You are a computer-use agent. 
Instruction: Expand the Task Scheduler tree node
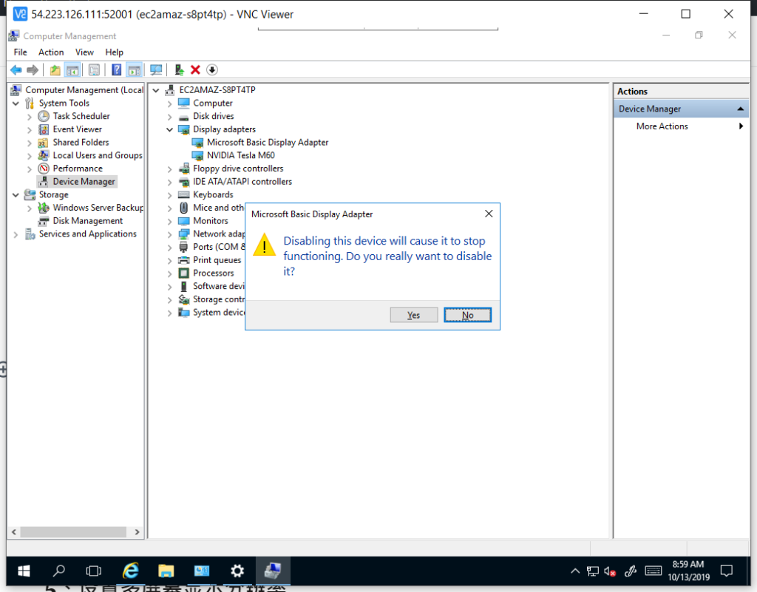(x=30, y=117)
